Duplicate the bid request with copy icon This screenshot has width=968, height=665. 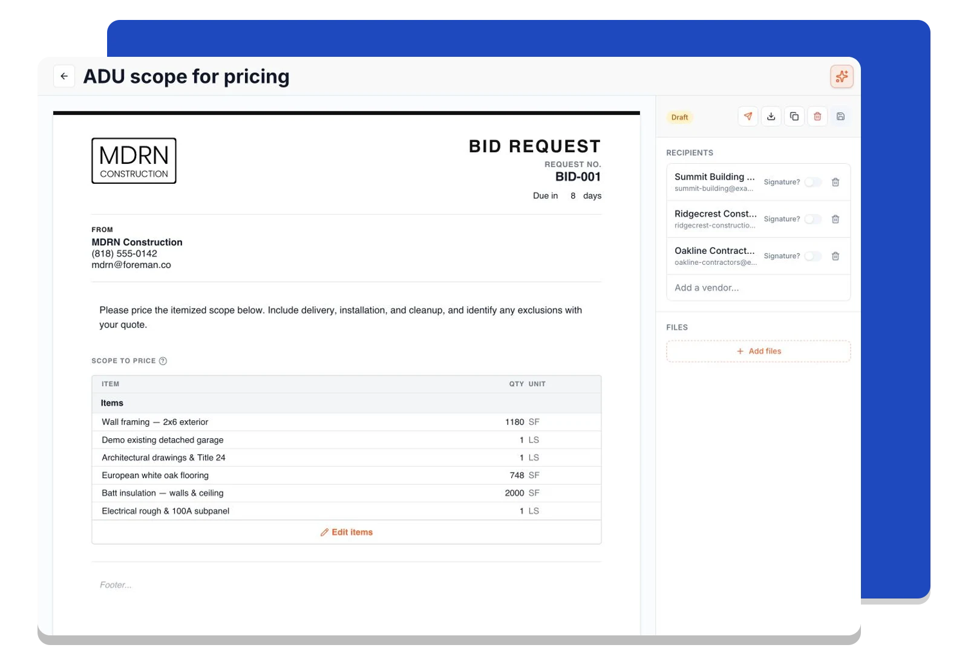794,117
